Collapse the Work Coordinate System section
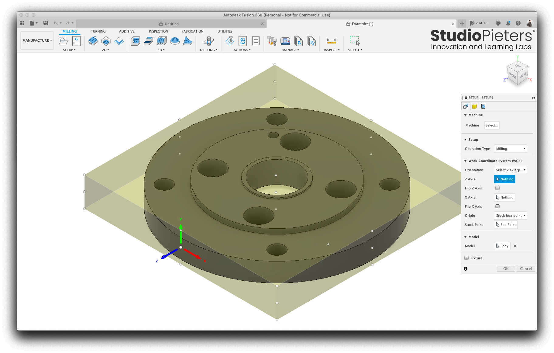Screen dimensions: 554x353 (x=465, y=161)
